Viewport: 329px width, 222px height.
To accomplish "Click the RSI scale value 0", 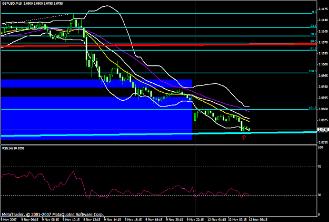I will coord(319,215).
